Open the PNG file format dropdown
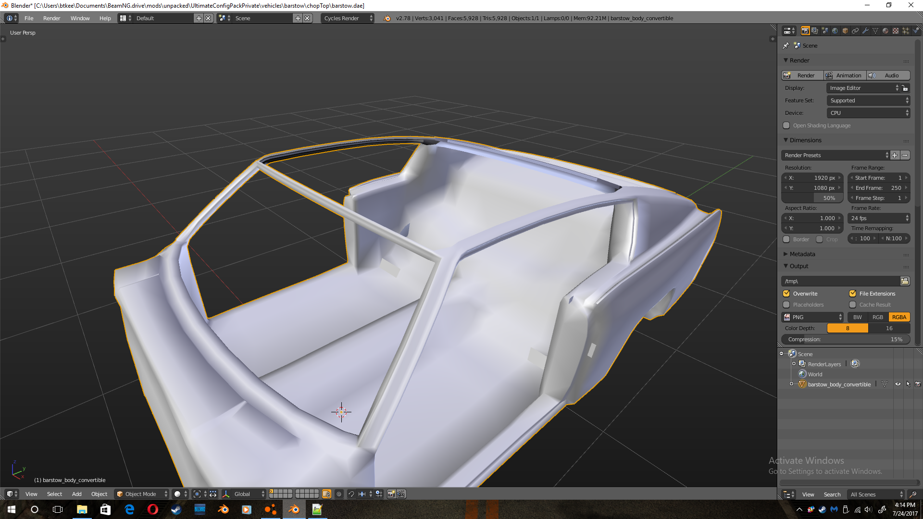 tap(812, 317)
